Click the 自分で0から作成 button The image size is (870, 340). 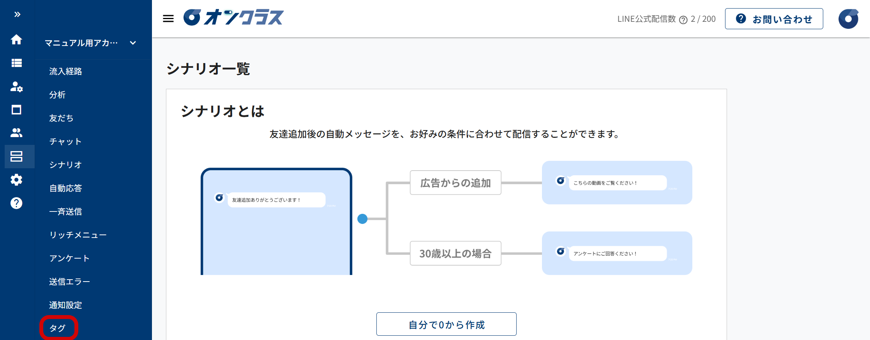click(446, 324)
